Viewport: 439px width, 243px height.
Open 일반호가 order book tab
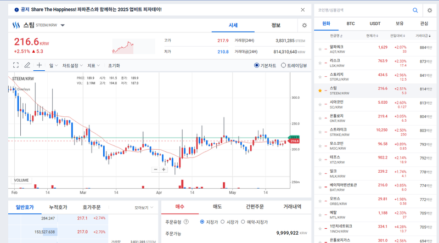point(25,207)
